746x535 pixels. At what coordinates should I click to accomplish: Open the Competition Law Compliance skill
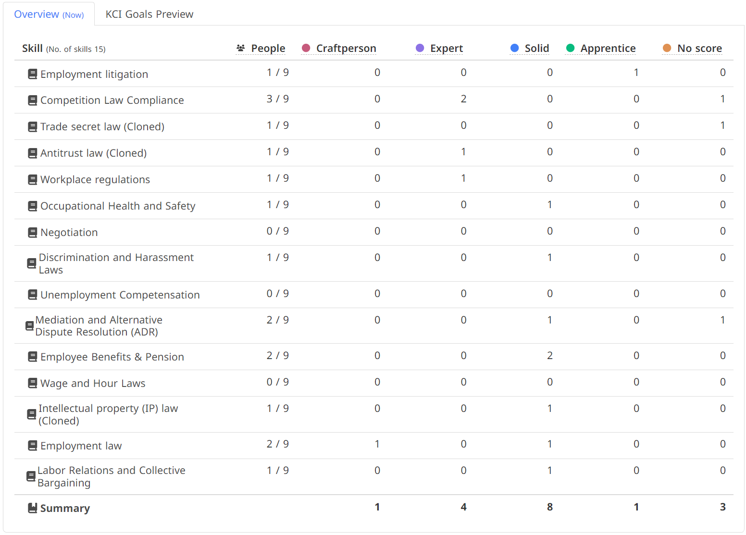112,100
